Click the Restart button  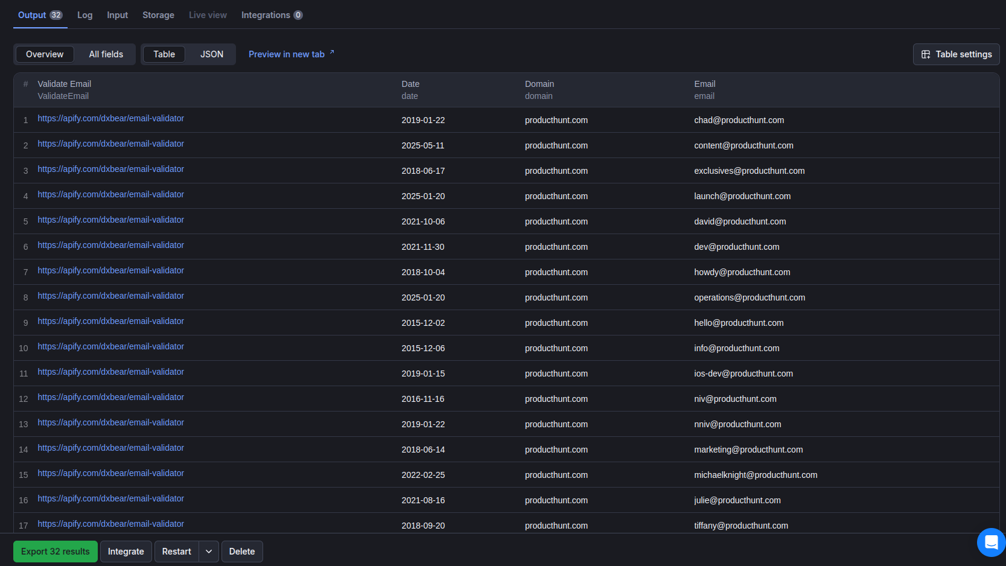point(177,552)
